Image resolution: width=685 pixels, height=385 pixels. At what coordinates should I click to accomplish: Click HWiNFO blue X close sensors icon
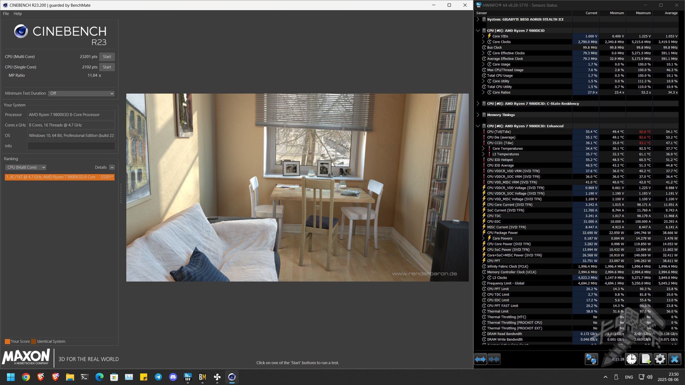[x=674, y=359]
